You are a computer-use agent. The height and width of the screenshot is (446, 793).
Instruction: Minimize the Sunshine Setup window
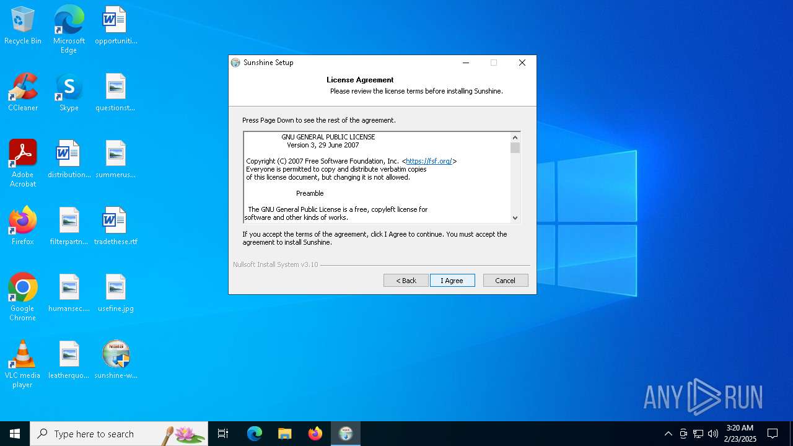[466, 63]
